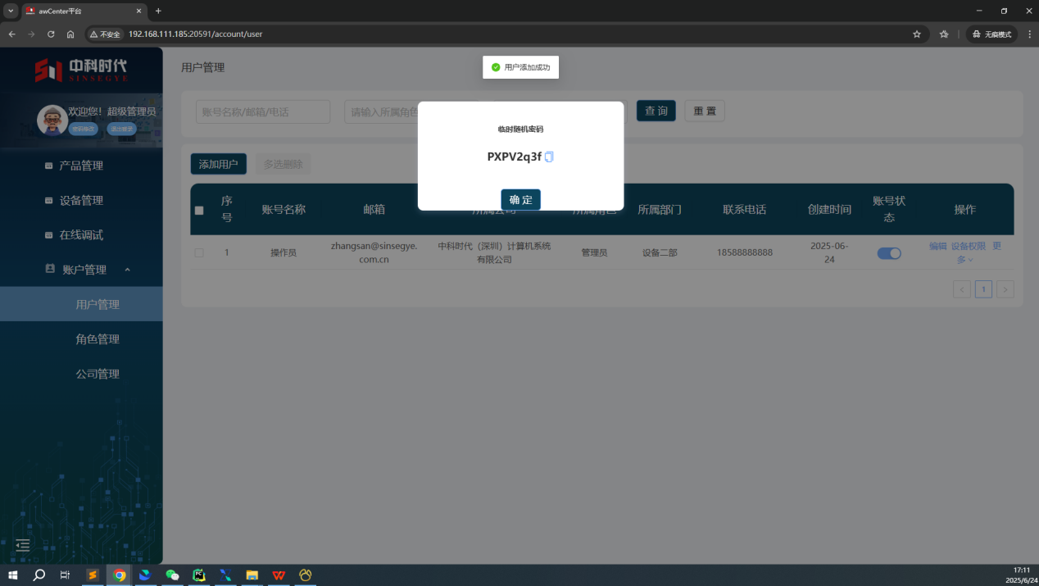Click the 中科时代 SINSEGYE logo
Image resolution: width=1039 pixels, height=586 pixels.
80,70
